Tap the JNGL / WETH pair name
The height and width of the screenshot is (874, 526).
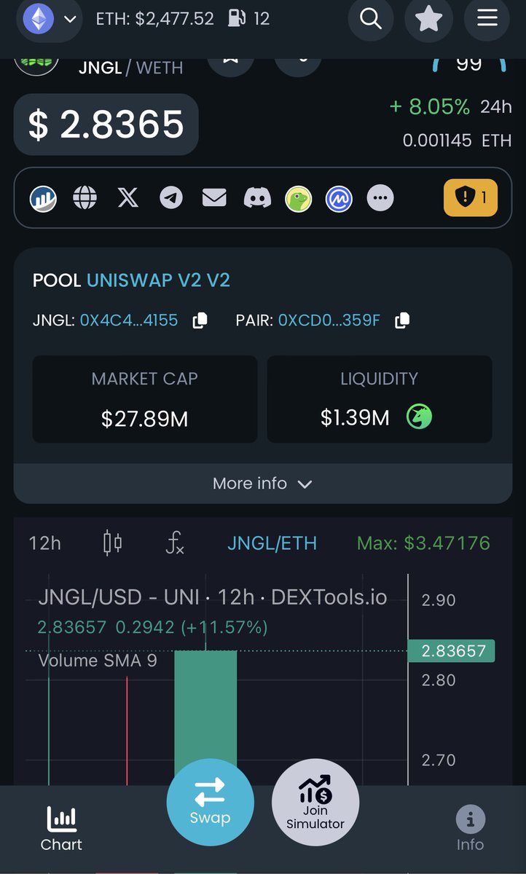pyautogui.click(x=130, y=68)
